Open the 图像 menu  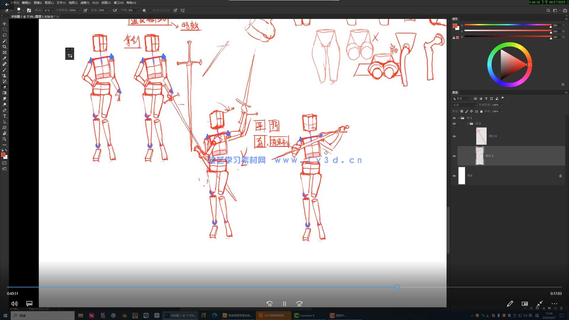[x=38, y=3]
